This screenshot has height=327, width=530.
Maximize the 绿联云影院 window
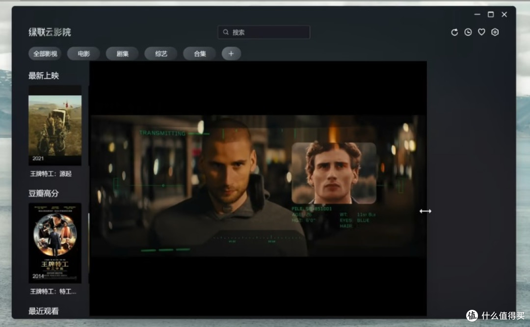click(x=491, y=15)
